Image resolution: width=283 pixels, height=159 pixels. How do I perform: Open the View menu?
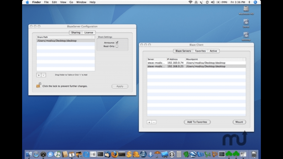point(63,2)
